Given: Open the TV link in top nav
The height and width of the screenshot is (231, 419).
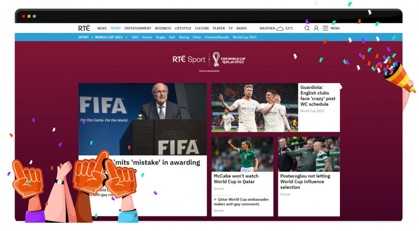Looking at the screenshot, I should tap(231, 28).
